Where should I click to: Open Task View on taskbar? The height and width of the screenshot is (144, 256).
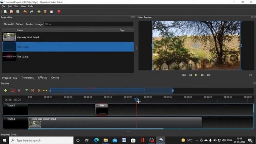tap(87, 140)
